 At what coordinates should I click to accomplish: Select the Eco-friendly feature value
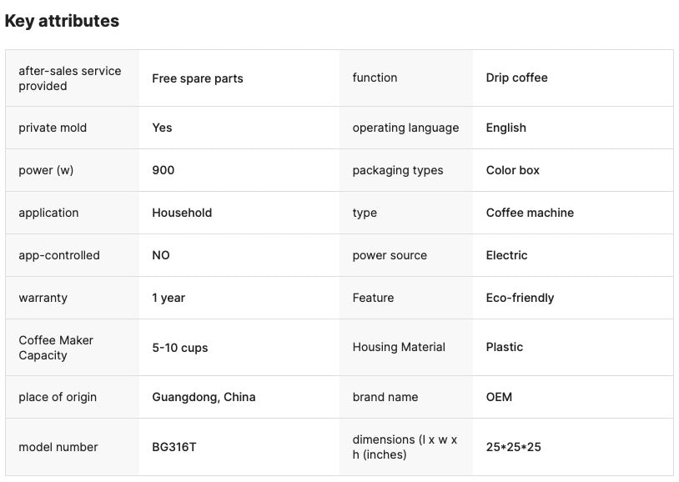pos(521,298)
